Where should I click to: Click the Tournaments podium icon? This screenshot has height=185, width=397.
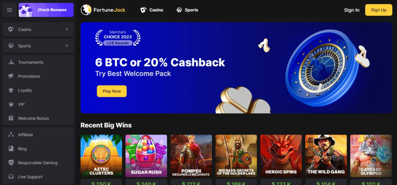11,62
